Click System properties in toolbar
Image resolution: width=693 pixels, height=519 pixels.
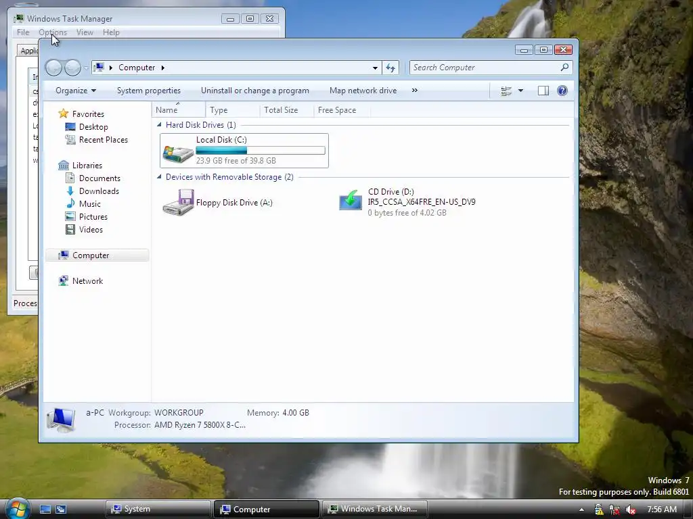point(148,91)
